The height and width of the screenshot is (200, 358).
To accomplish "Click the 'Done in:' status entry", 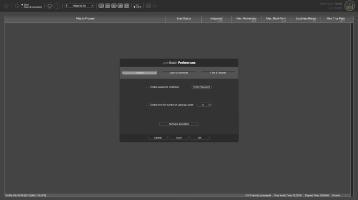I will click(x=337, y=196).
